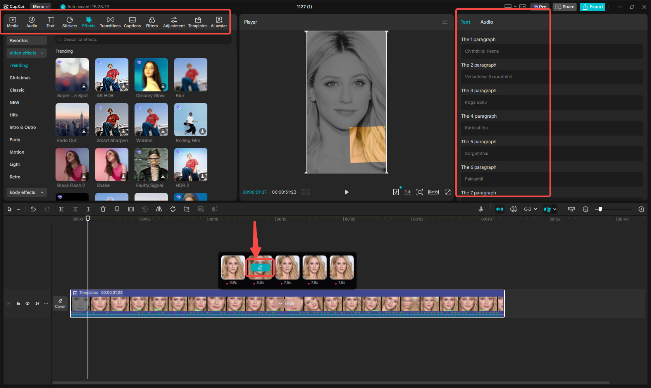Hide the Templates track using the eye toggle
Viewport: 651px width, 388px height.
[x=27, y=304]
